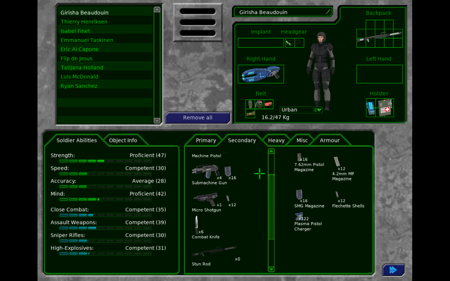Viewport: 450px width, 281px height.
Task: Select the blue plasma charger in Holster
Action: pyautogui.click(x=371, y=108)
